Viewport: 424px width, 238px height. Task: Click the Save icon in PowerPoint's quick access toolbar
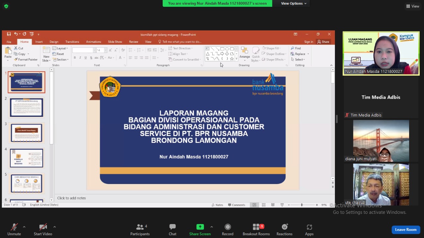point(9,34)
